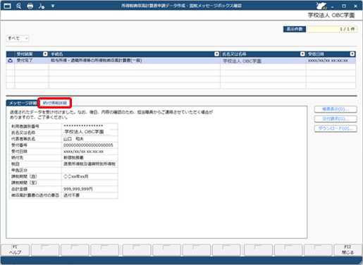Click the 氏名又は名称 column header
The width and height of the screenshot is (363, 265).
263,54
